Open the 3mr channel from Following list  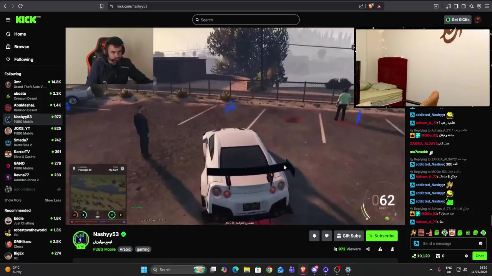click(x=33, y=84)
